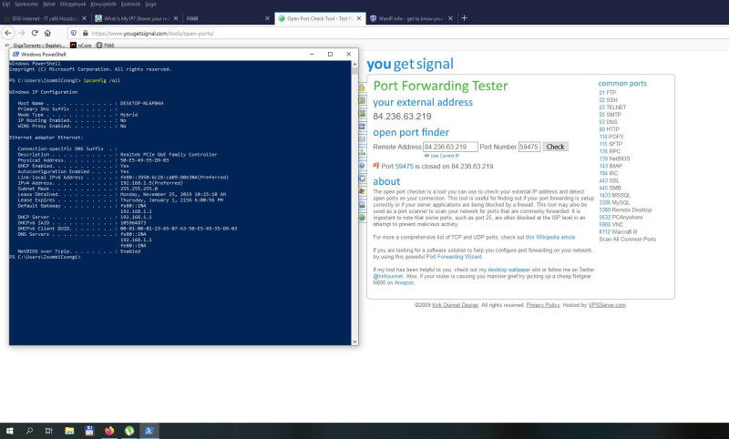Select the 21 FTP common port

click(x=607, y=93)
